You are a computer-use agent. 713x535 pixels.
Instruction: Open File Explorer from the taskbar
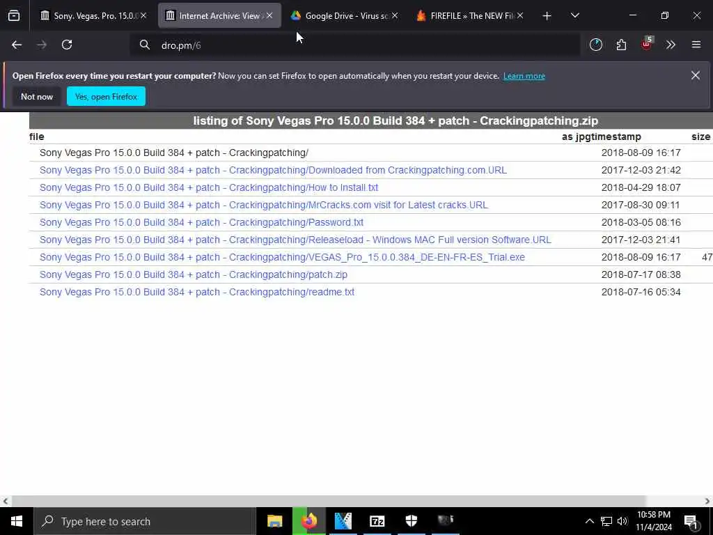(274, 521)
